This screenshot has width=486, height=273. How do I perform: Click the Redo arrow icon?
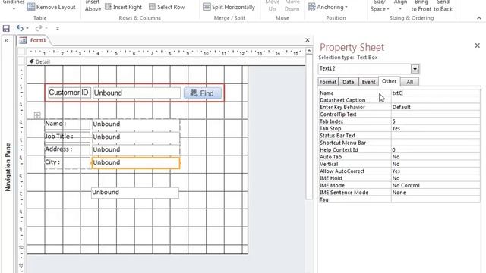click(39, 29)
